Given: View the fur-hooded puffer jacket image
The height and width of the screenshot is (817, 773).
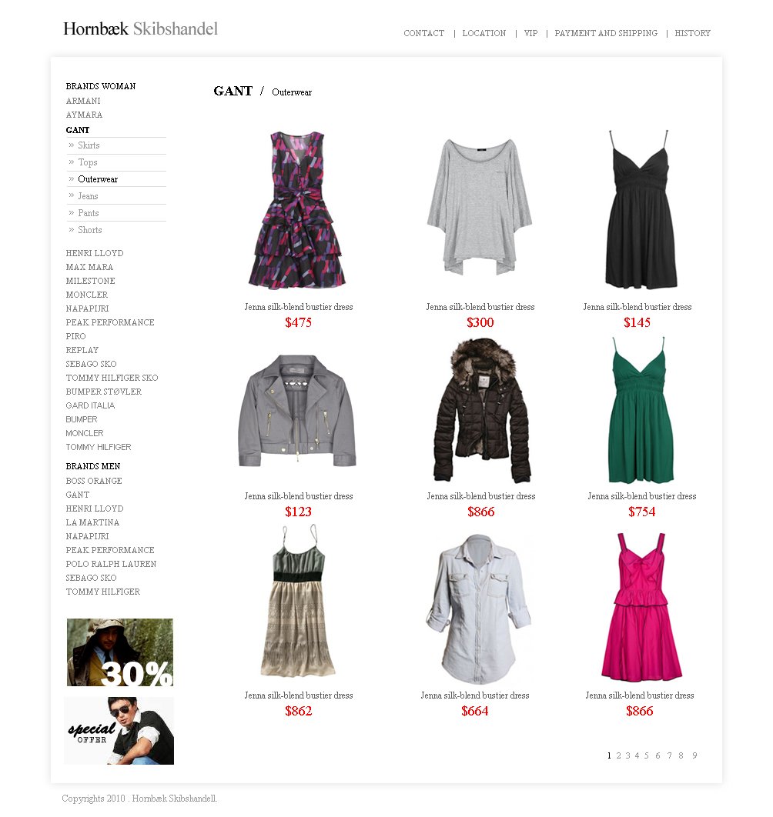Looking at the screenshot, I should (481, 411).
